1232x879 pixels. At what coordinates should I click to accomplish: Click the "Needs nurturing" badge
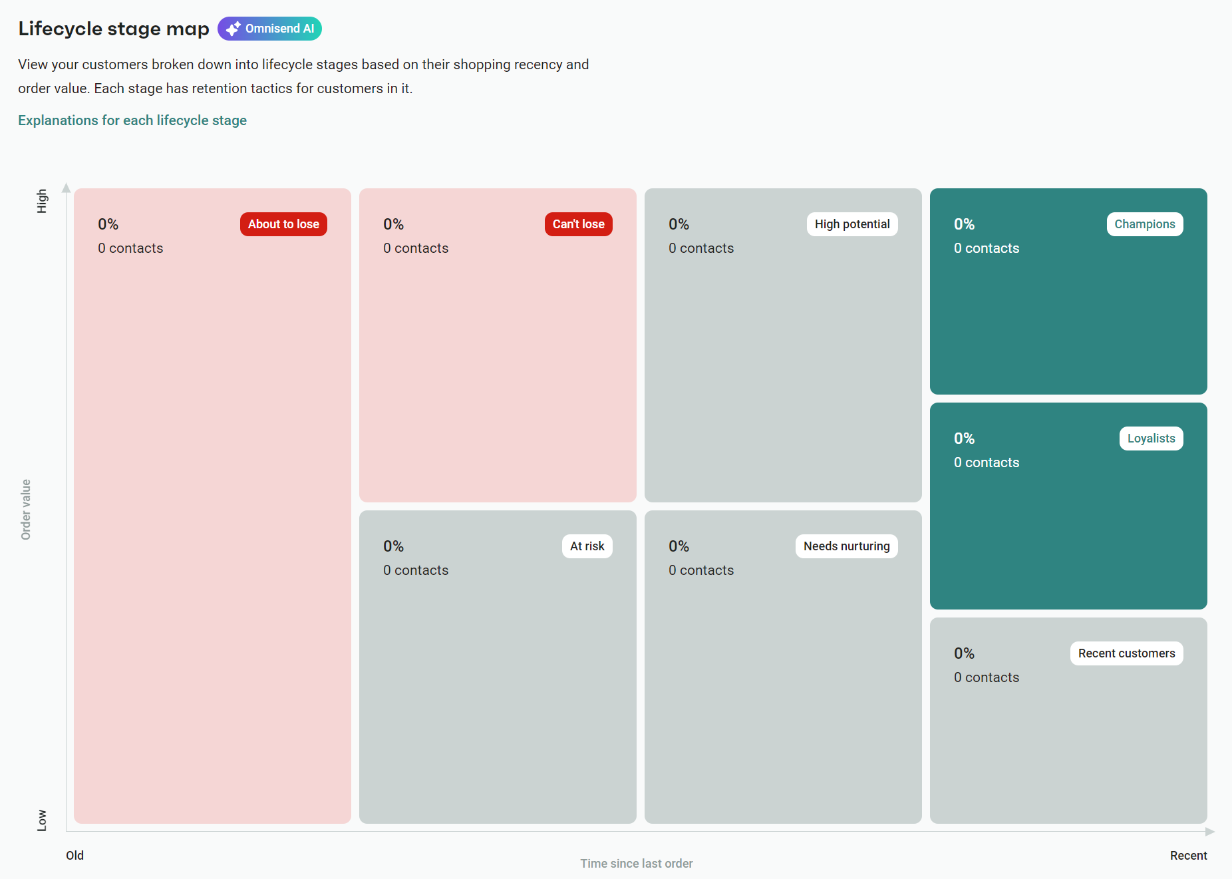[846, 546]
